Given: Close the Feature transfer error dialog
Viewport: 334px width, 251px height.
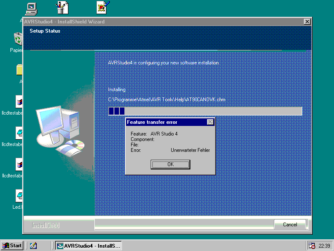Looking at the screenshot, I should tap(210, 122).
